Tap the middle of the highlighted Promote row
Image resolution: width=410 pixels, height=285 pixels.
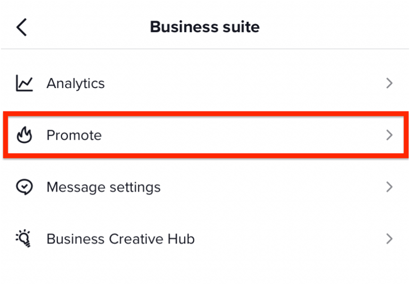pos(205,135)
